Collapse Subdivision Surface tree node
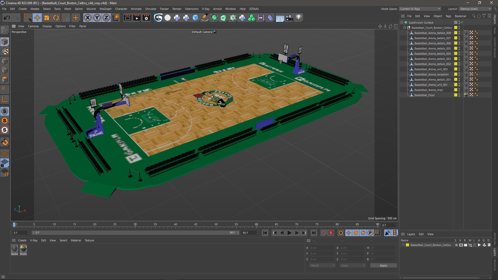Image resolution: width=498 pixels, height=280 pixels. pos(402,23)
